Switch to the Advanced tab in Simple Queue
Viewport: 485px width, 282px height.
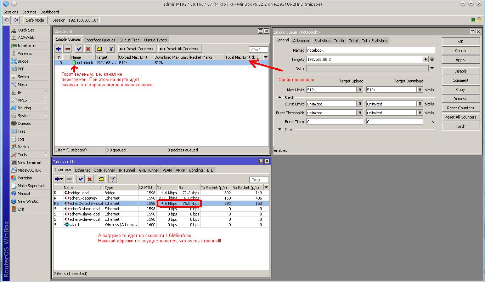click(x=301, y=41)
